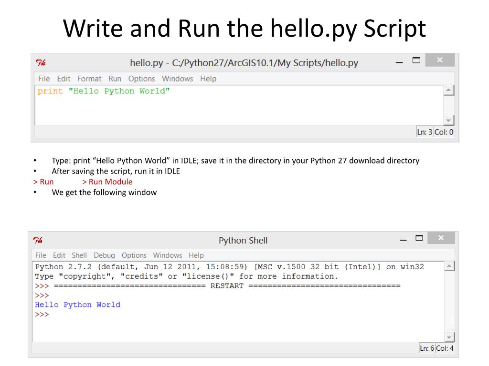Open Run menu in hello.py editor
The height and width of the screenshot is (366, 489).
pyautogui.click(x=115, y=79)
